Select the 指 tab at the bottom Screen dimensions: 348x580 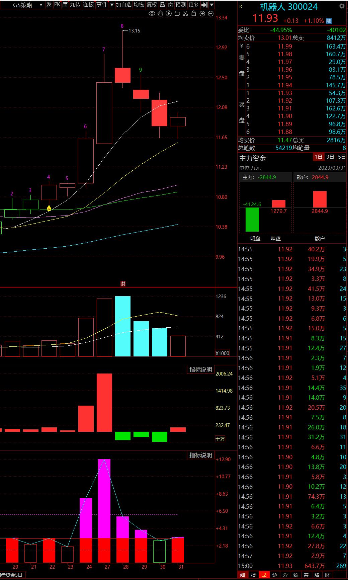coord(253,575)
